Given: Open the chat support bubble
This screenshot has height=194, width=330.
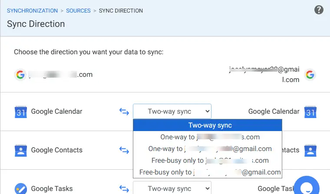Looking at the screenshot, I should pyautogui.click(x=307, y=186).
